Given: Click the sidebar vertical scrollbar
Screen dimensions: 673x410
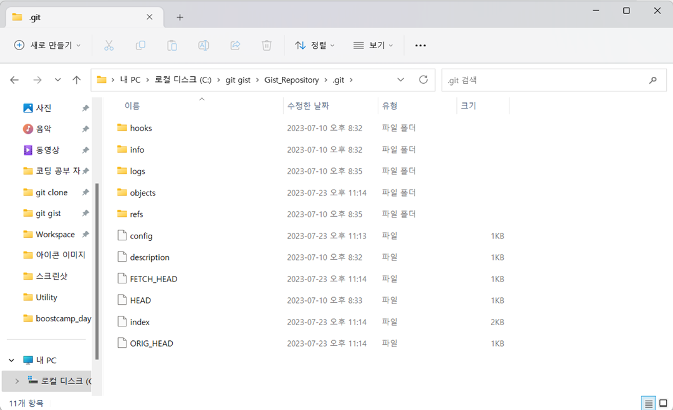Looking at the screenshot, I should 97,272.
